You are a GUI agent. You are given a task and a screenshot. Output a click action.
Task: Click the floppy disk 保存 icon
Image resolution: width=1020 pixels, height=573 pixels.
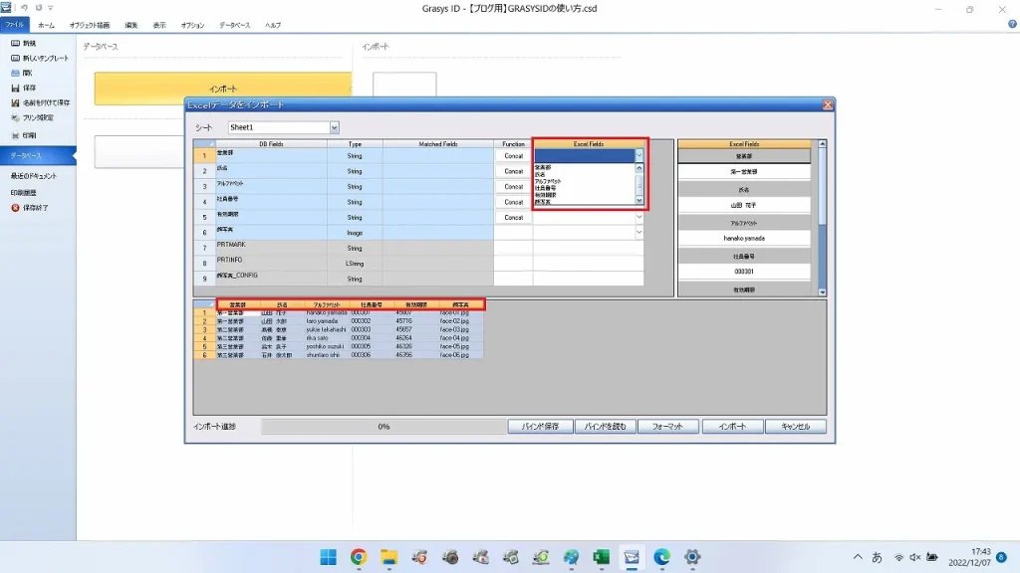pyautogui.click(x=15, y=88)
